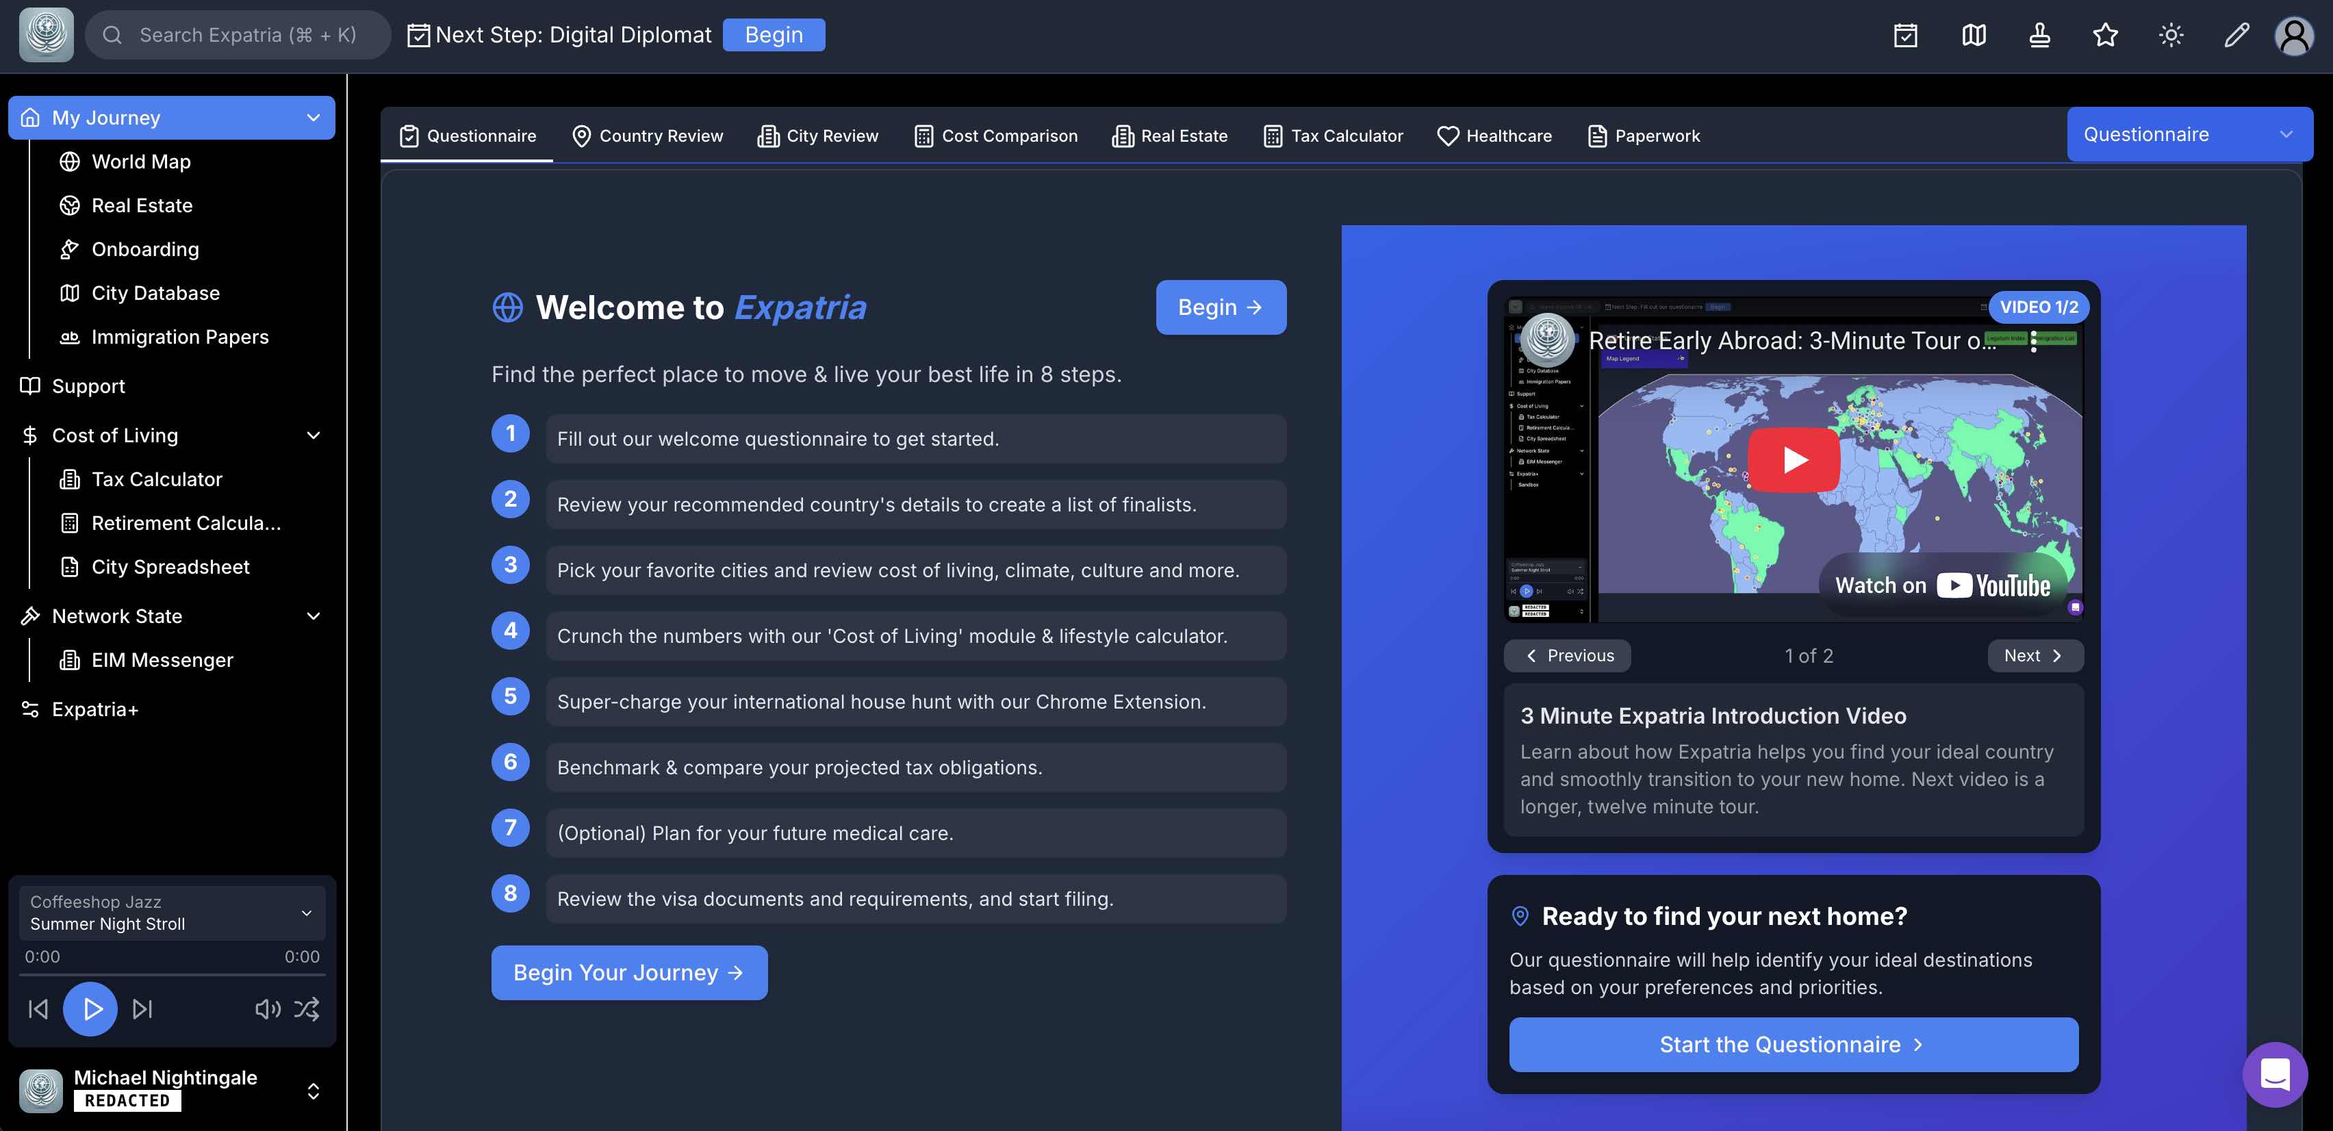Click Begin Your Journey button
This screenshot has width=2333, height=1131.
click(x=628, y=973)
